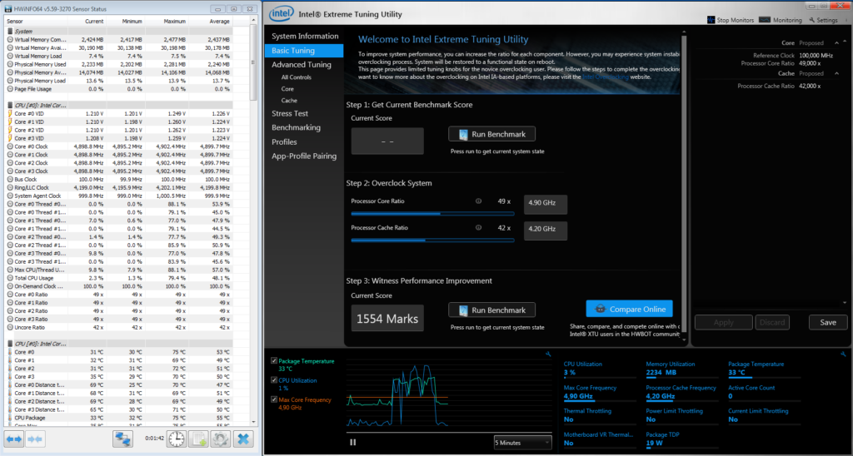Click HWiNFO64 title bar application icon

(8, 8)
